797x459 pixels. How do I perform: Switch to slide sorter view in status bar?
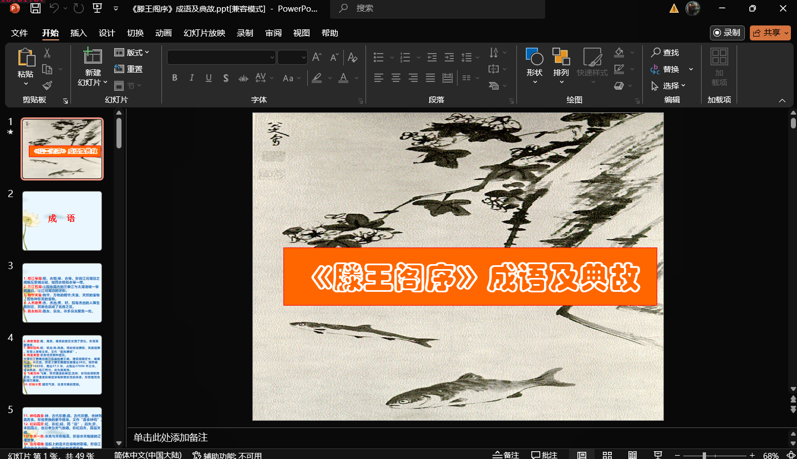click(607, 455)
